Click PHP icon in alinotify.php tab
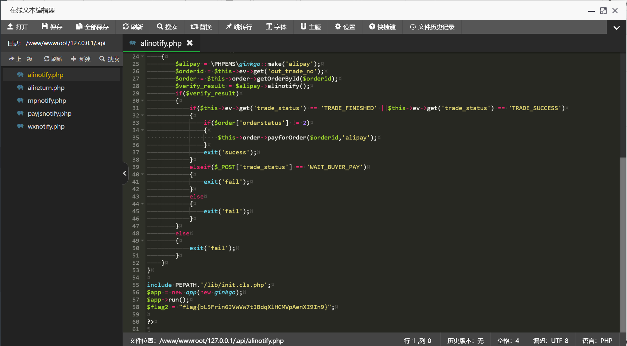The image size is (627, 346). click(x=133, y=43)
